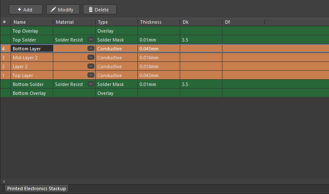Click the Df column header
Viewport: 329px width, 194px height.
(x=244, y=22)
